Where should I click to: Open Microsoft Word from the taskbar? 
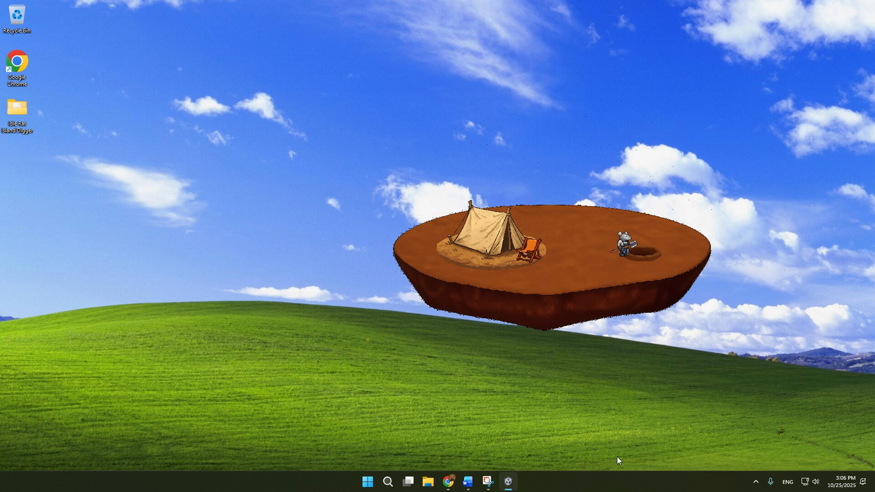(x=468, y=481)
